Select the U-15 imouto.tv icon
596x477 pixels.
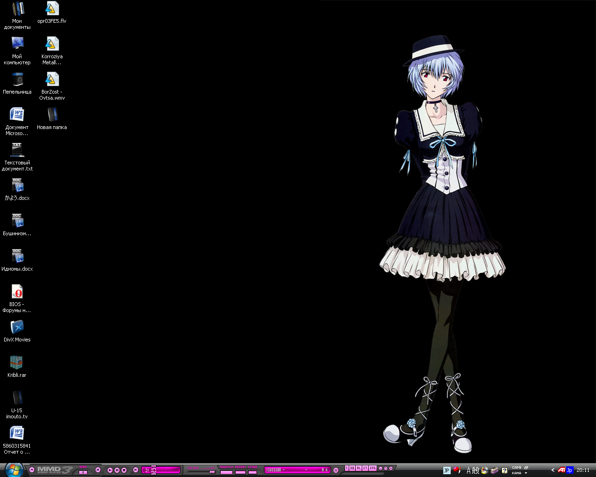click(17, 406)
